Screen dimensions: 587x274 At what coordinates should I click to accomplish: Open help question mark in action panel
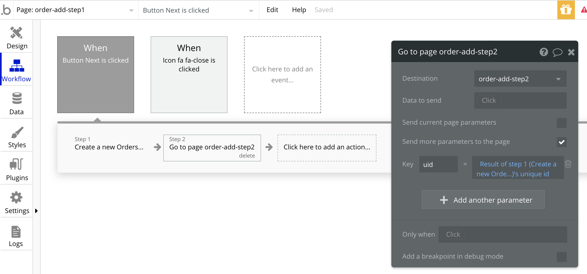pyautogui.click(x=544, y=52)
